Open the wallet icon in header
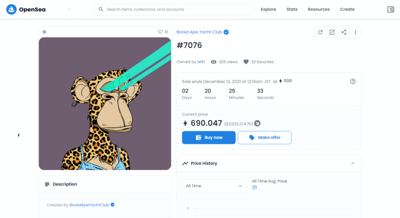400x218 pixels. tap(391, 9)
